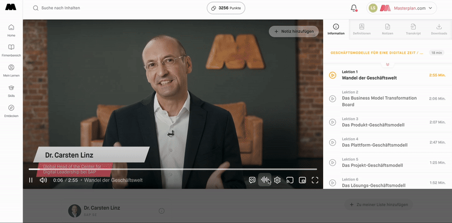Click Dr. Carsten Linz author name below video
The height and width of the screenshot is (223, 452).
(x=102, y=208)
